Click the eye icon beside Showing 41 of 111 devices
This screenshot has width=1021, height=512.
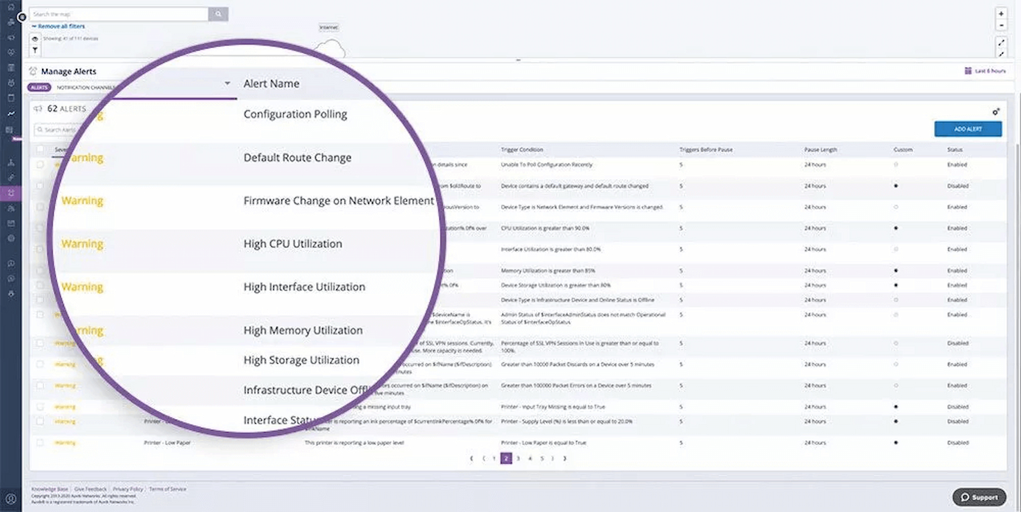coord(34,39)
